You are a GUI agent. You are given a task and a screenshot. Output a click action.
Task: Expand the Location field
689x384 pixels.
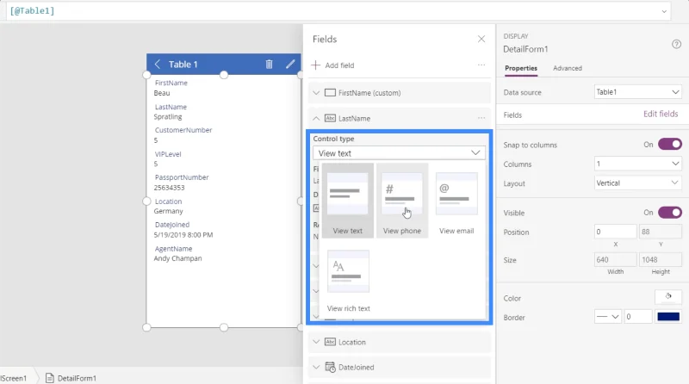pos(316,342)
